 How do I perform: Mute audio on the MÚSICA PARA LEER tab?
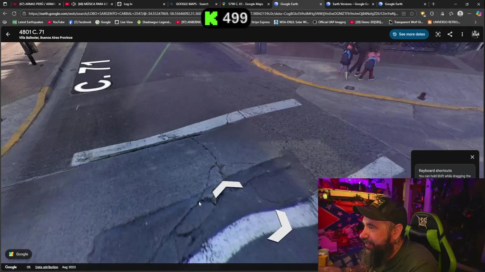click(x=74, y=4)
